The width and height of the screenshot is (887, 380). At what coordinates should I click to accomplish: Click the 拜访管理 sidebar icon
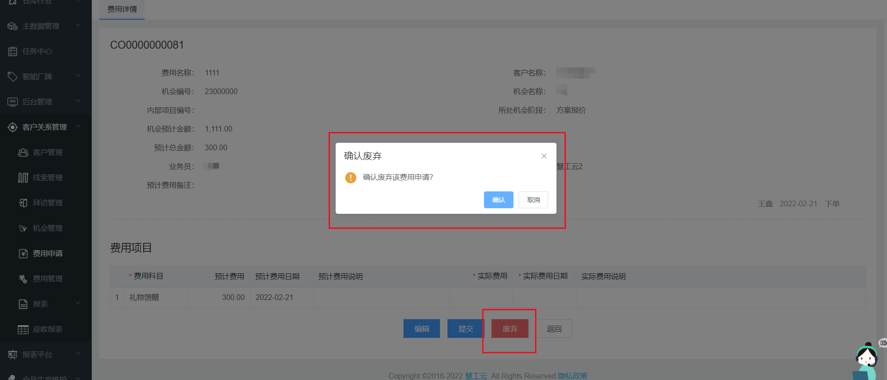click(x=23, y=203)
